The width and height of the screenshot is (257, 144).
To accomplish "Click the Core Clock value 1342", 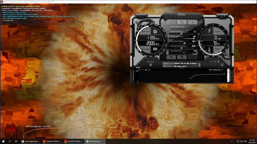I will tap(194, 41).
